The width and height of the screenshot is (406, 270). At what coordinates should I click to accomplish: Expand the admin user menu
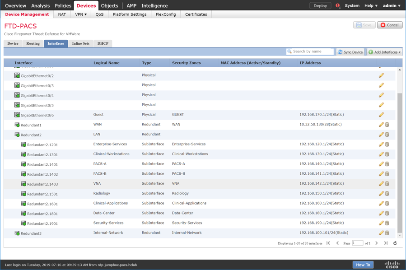click(391, 6)
